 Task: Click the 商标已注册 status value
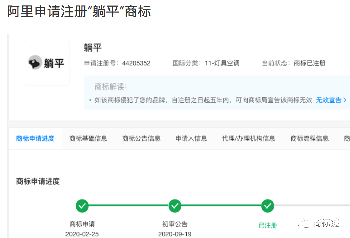310,63
